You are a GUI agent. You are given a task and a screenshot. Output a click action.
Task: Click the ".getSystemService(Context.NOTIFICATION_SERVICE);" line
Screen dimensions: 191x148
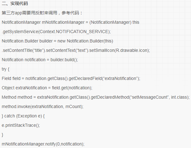pyautogui.click(x=56, y=32)
